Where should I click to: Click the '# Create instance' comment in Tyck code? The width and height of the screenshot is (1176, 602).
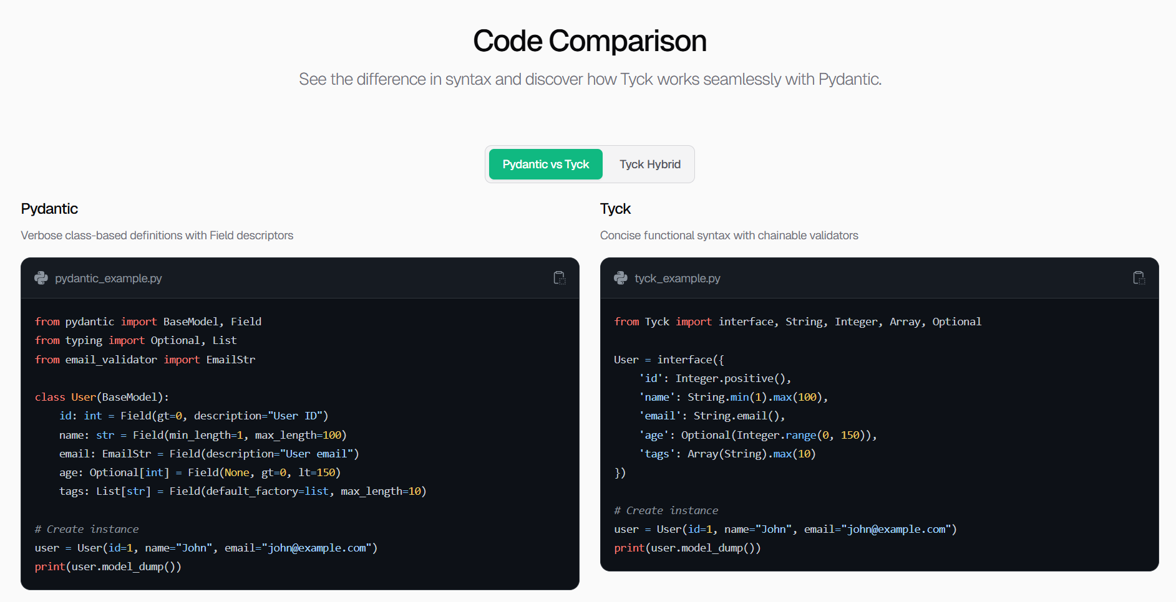[x=666, y=510]
